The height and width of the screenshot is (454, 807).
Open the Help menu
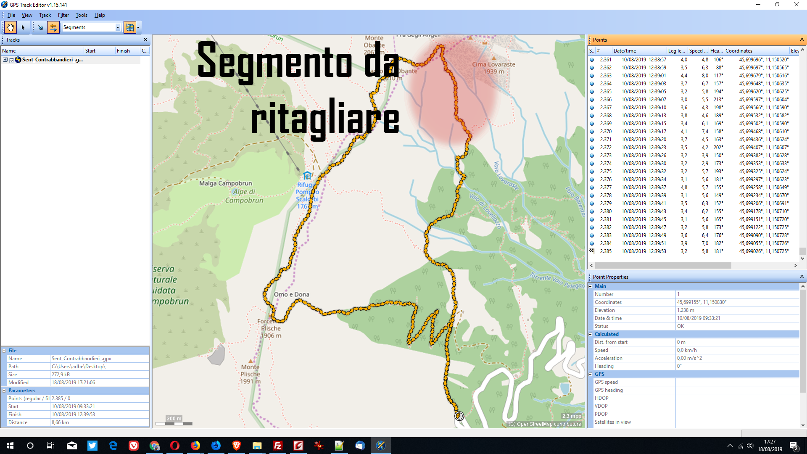click(100, 15)
